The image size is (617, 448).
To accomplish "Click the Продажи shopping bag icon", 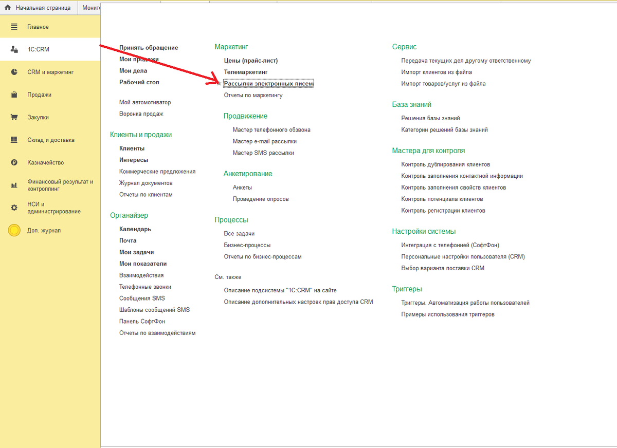I will (15, 95).
